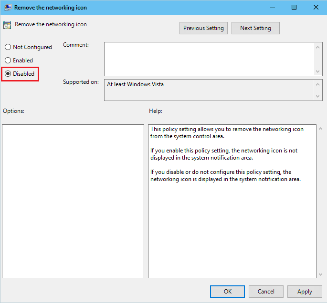327x303 pixels.
Task: Click the policy icon in the title bar
Action: point(8,8)
